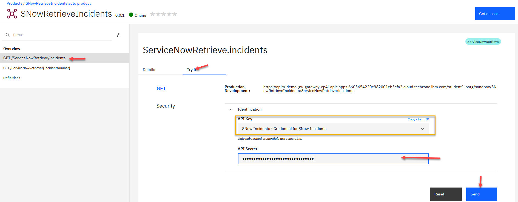Rate the product with the first star
518x202 pixels.
[153, 14]
